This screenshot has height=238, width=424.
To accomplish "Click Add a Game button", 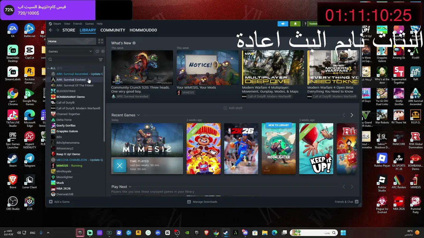I will pos(59,202).
